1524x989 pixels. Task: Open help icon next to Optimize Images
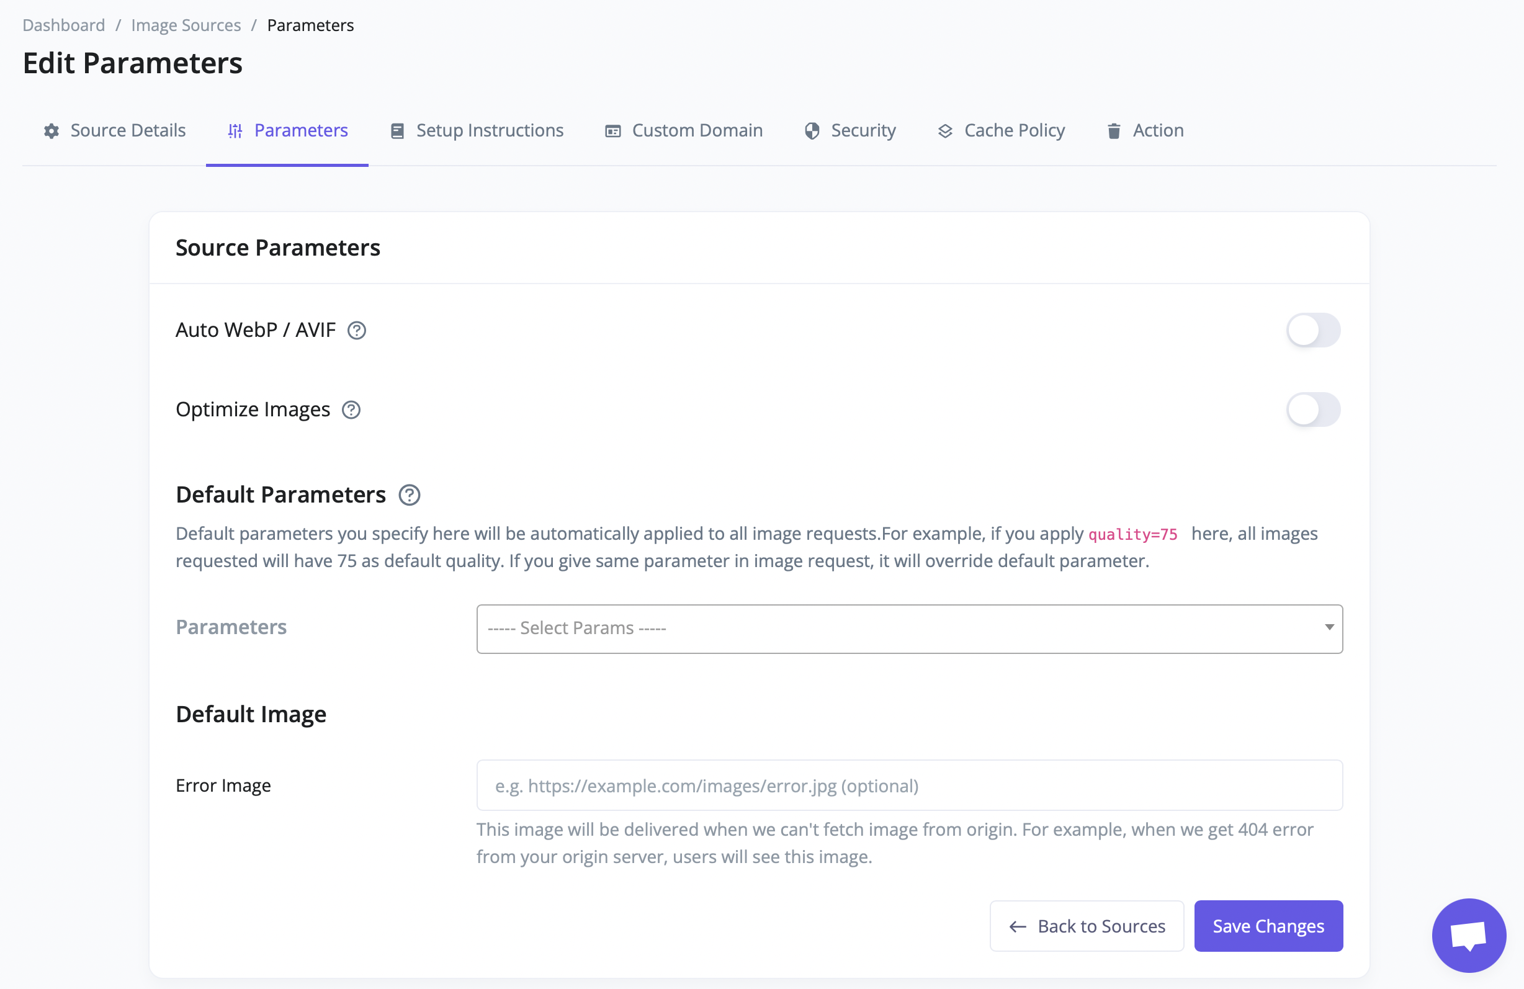[x=351, y=409]
